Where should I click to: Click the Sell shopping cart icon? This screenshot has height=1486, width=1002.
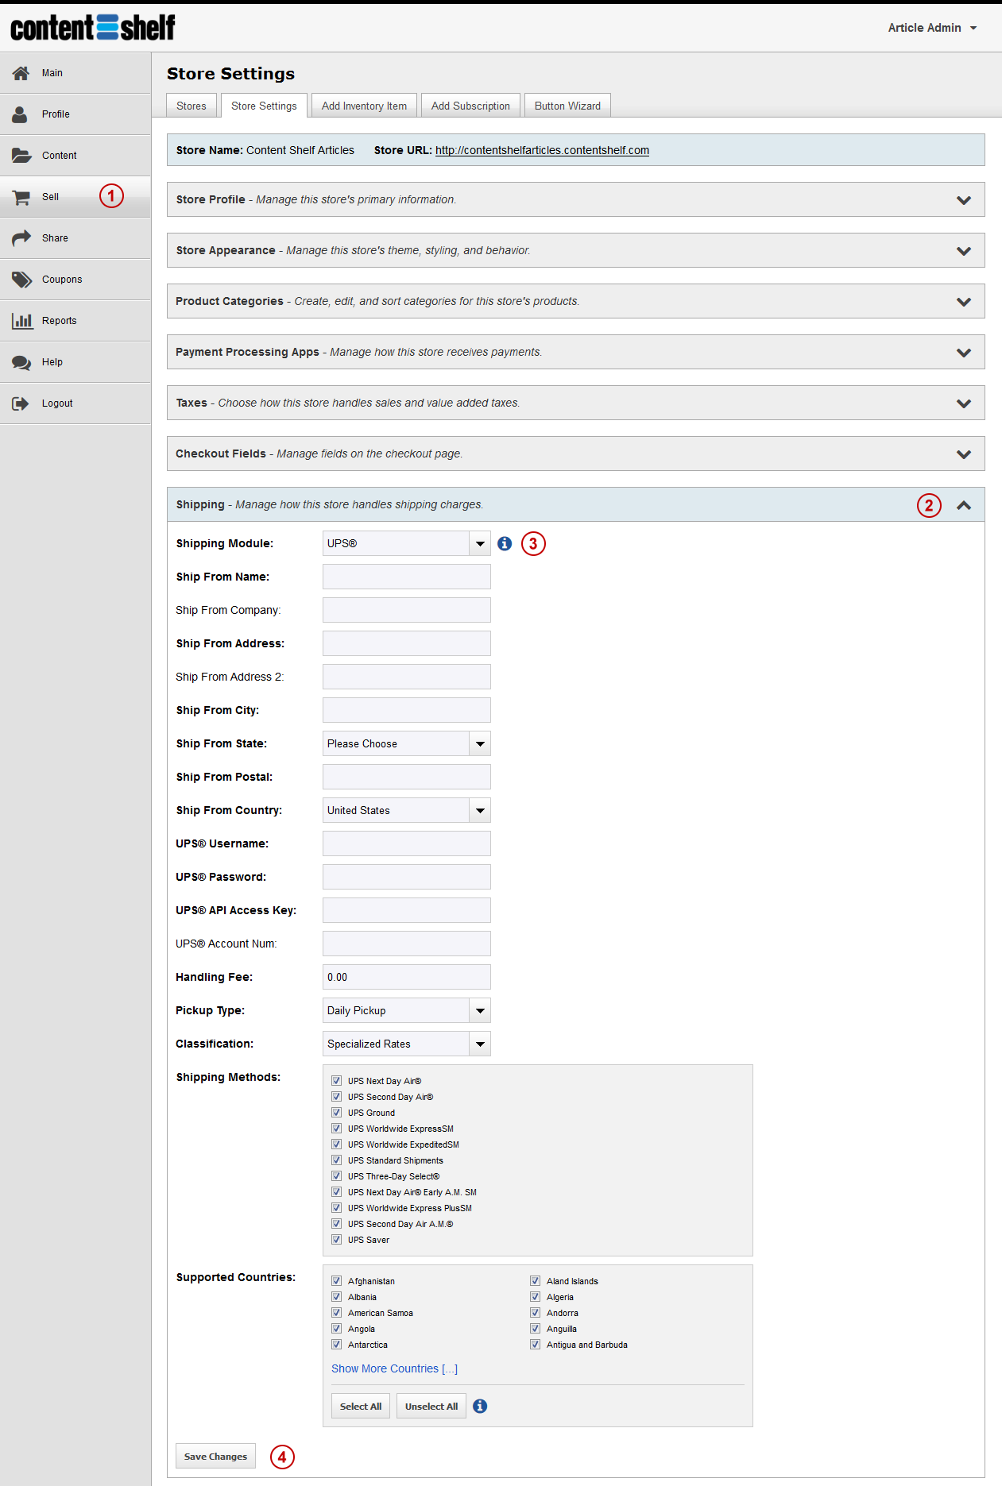21,197
